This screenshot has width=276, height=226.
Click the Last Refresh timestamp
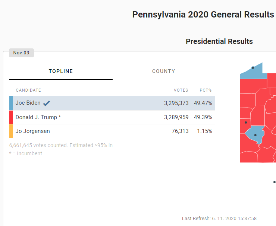pos(219,219)
